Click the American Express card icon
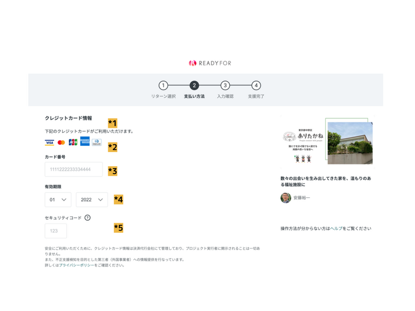 (x=85, y=142)
